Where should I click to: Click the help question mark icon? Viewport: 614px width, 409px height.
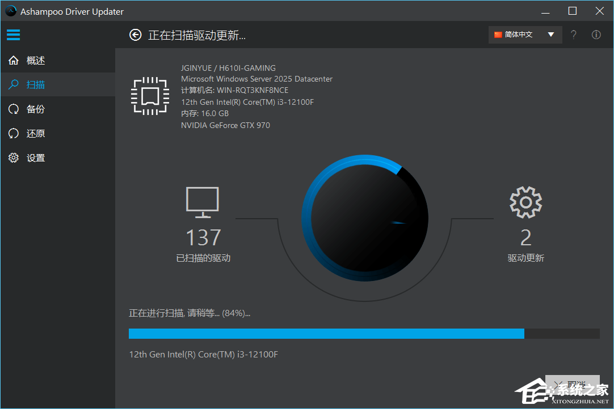pos(573,35)
